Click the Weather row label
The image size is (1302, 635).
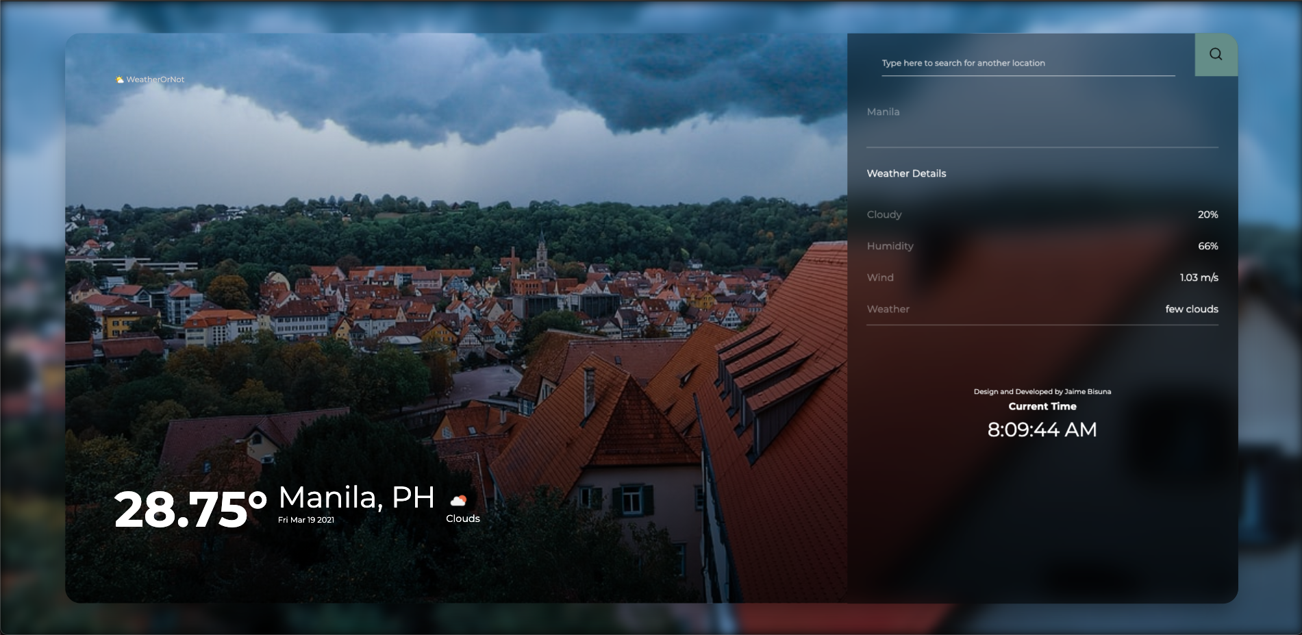[888, 309]
